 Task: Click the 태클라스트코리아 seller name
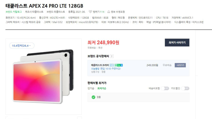(x=100, y=65)
